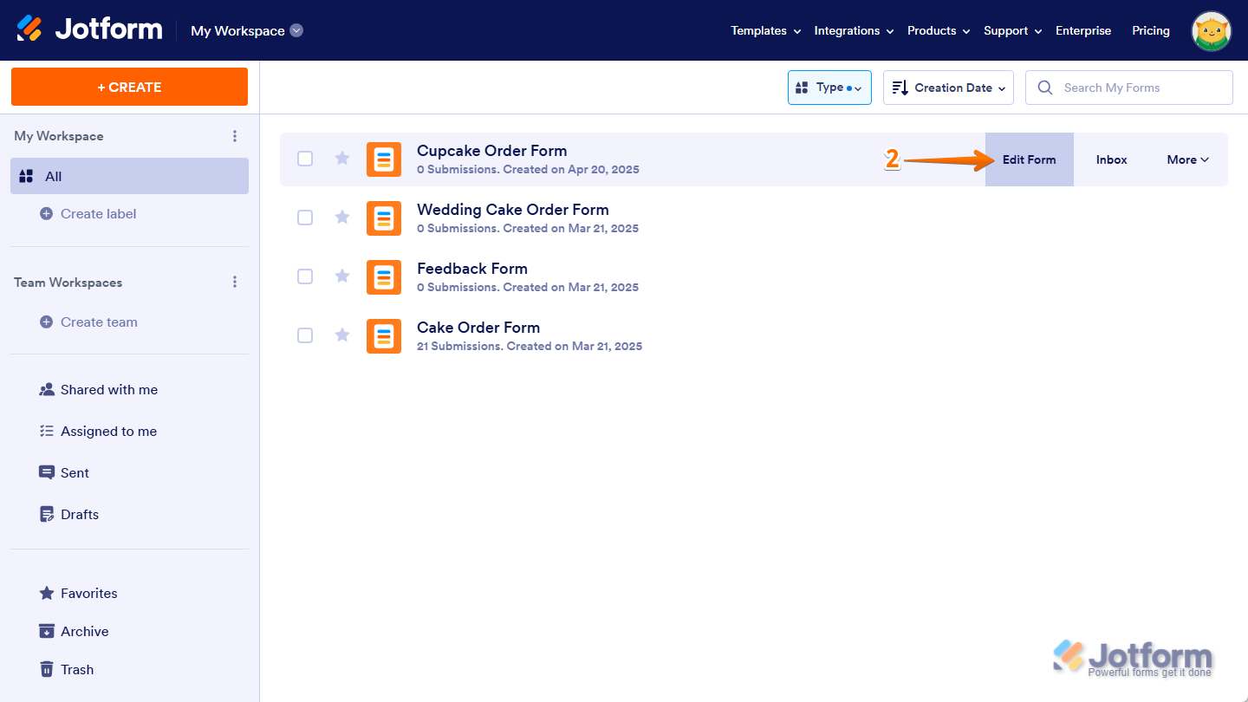Image resolution: width=1248 pixels, height=702 pixels.
Task: Select the Feedback Form checkbox
Action: click(305, 276)
